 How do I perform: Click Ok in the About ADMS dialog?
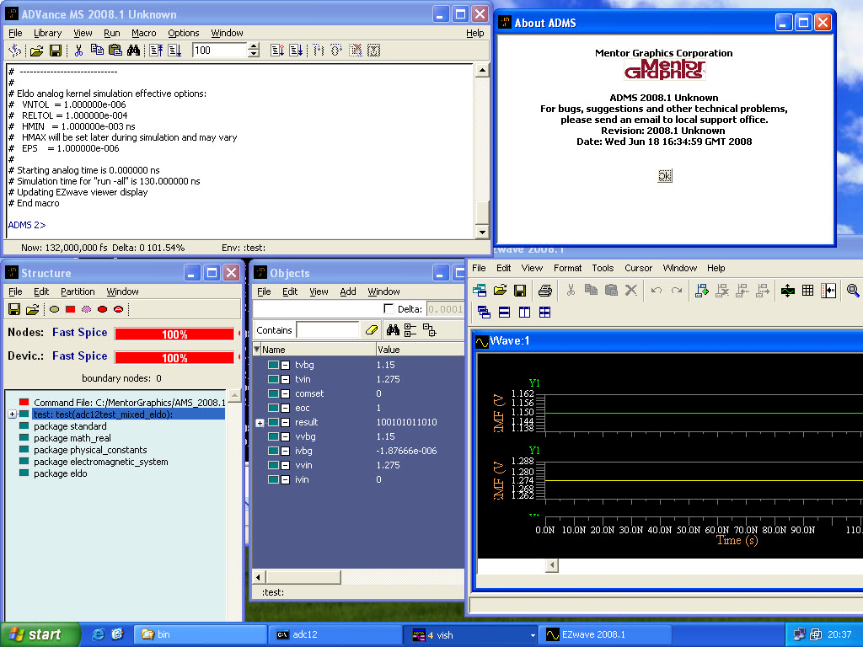[665, 176]
